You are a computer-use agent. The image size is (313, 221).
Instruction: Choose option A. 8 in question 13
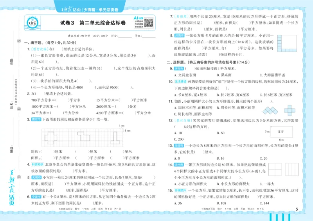[177, 159]
